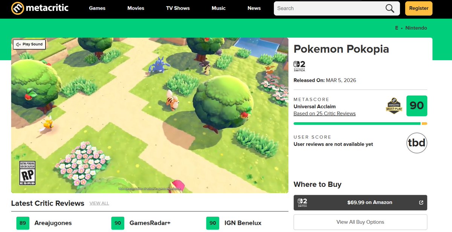This screenshot has width=452, height=232.
Task: Click the release date MAR 5, 2026
Action: 341,80
